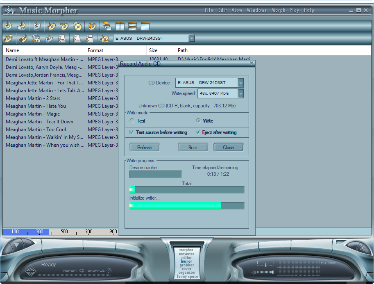Viewport: 374px width, 284px height.
Task: Click the cascade windows arrangement icon
Action: point(106,26)
